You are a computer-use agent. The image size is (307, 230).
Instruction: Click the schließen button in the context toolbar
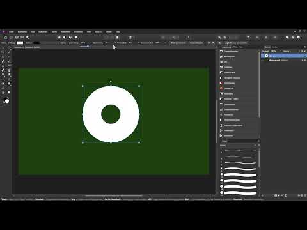click(196, 43)
